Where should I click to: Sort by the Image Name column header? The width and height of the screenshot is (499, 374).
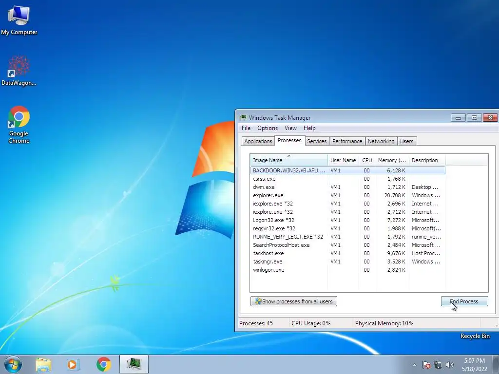click(288, 160)
